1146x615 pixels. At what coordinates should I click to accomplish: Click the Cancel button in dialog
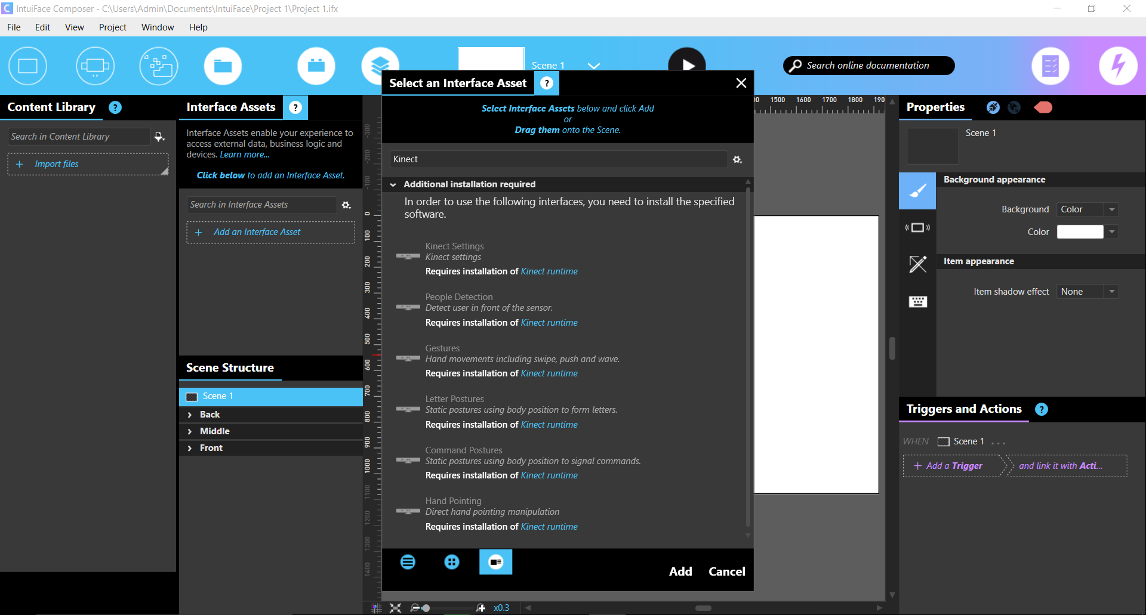[726, 571]
